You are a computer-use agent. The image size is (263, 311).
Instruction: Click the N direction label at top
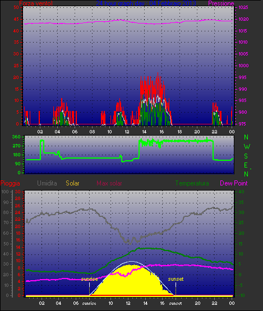tap(246, 137)
